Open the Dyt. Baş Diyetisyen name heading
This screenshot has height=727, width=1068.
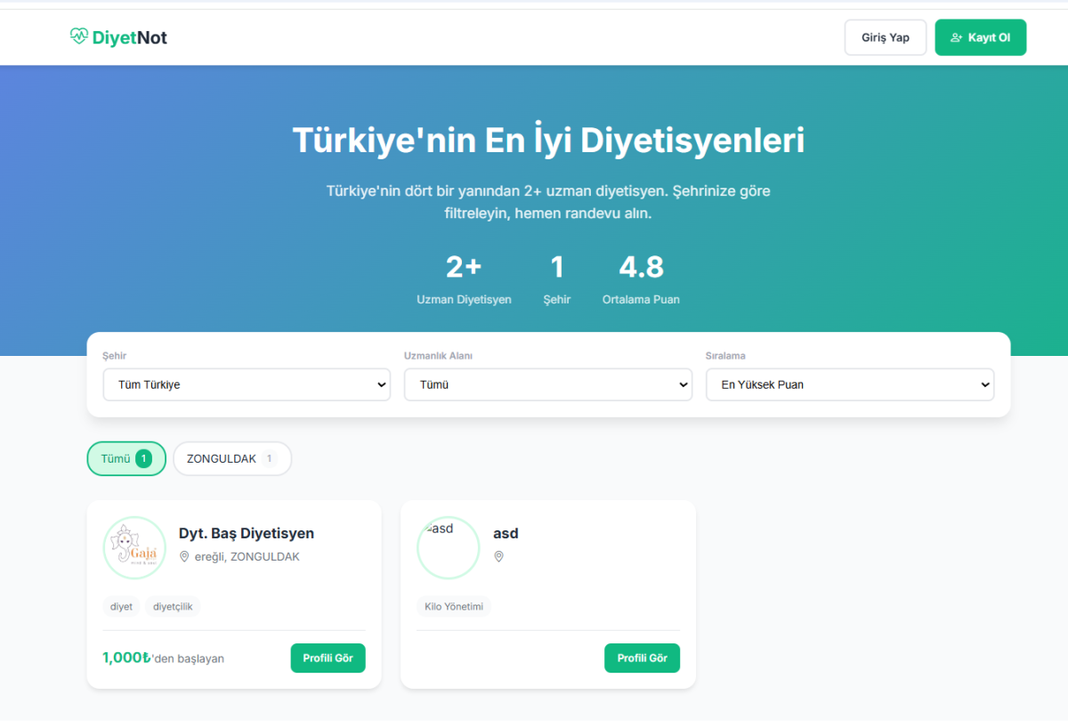(246, 534)
